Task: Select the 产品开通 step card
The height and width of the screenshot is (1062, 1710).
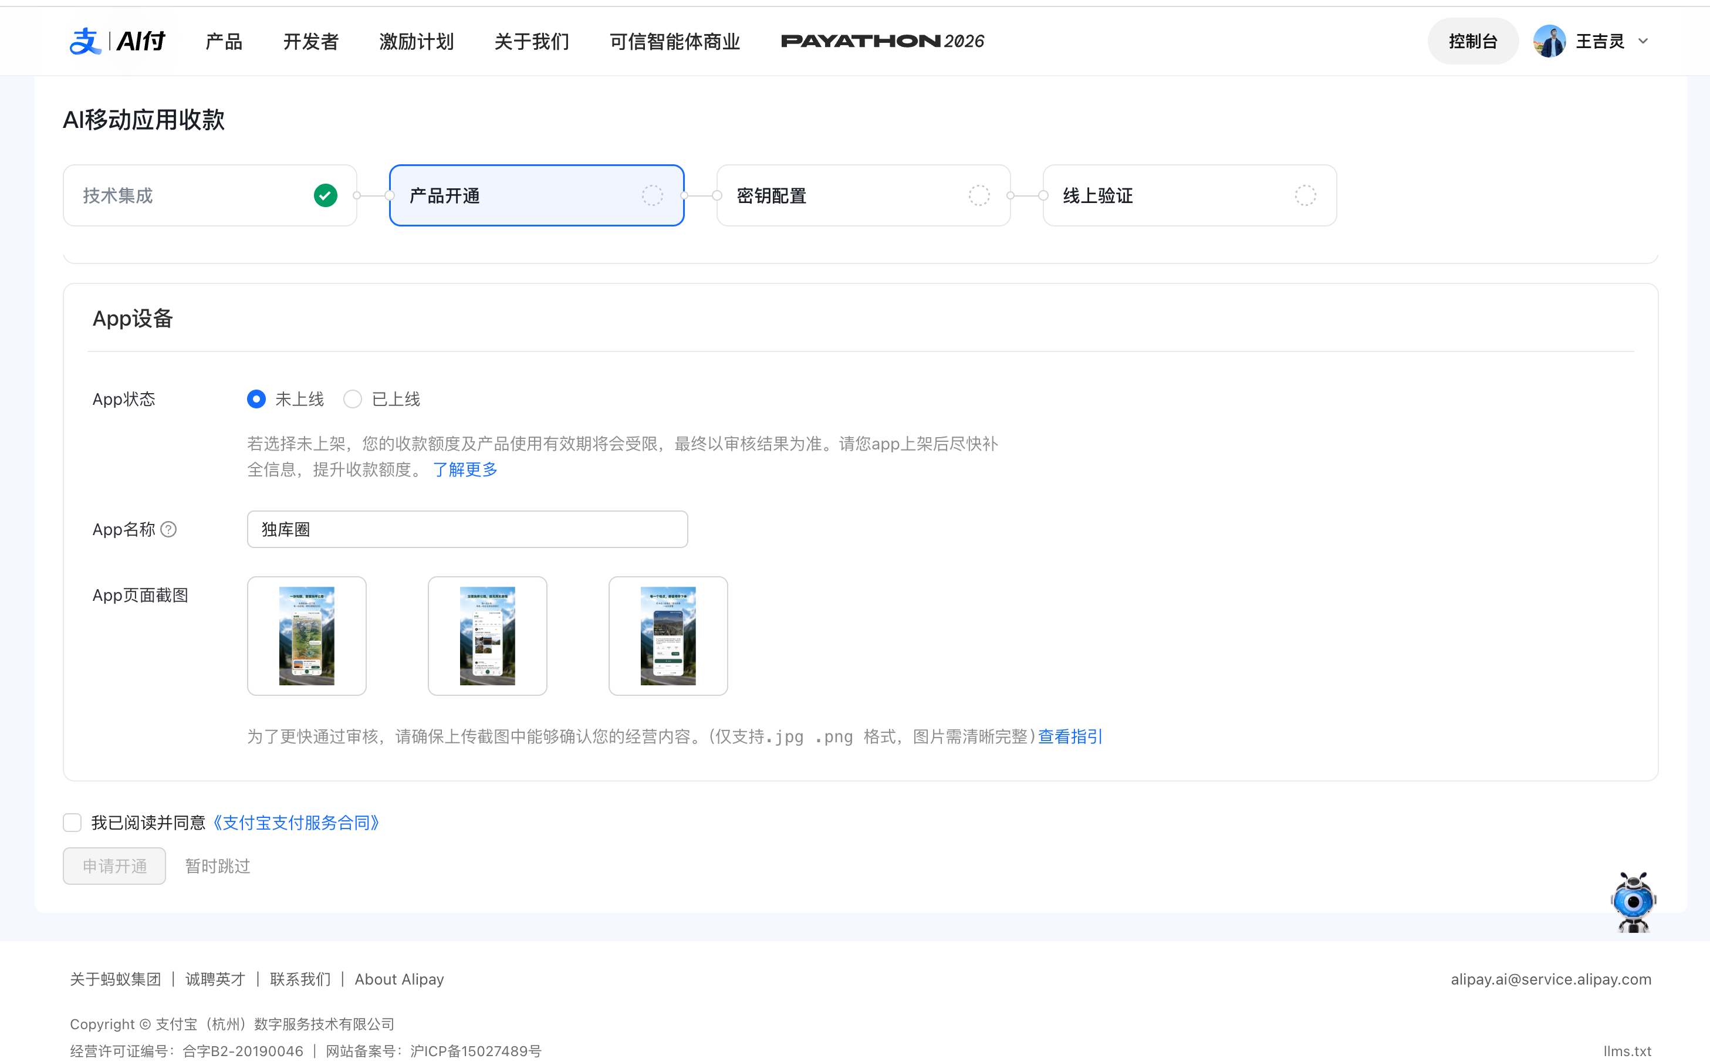Action: 536,195
